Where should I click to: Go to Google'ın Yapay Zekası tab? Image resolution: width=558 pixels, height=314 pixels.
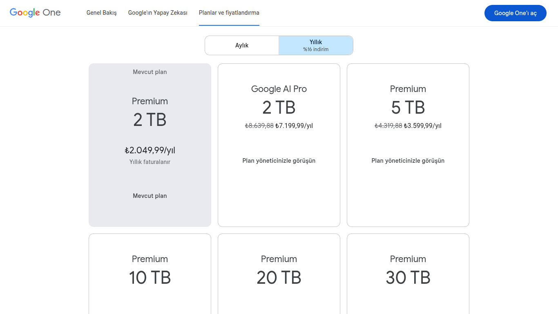(158, 13)
